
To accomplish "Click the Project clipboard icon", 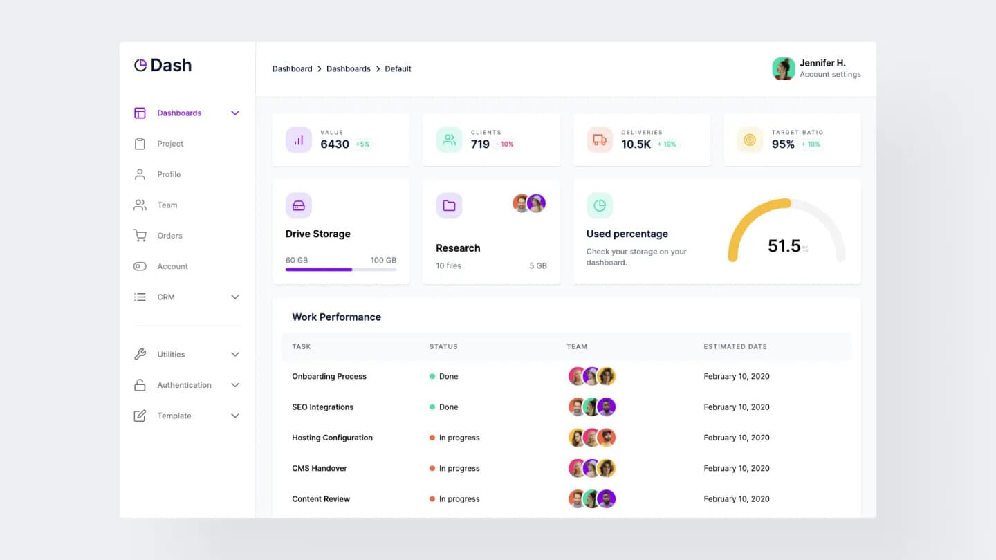I will click(x=140, y=144).
